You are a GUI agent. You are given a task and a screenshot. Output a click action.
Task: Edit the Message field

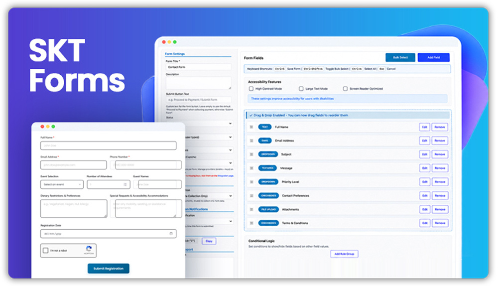point(425,168)
